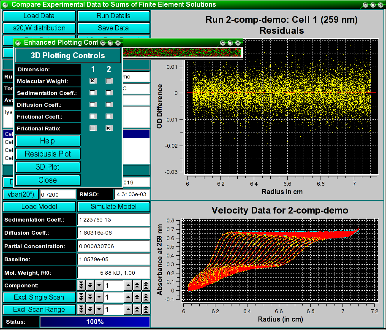Click triple-down arrow in Component row

(82, 285)
